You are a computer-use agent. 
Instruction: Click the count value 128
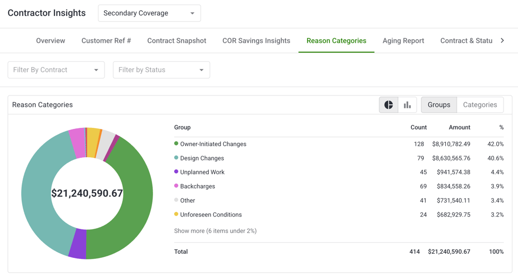pyautogui.click(x=419, y=144)
